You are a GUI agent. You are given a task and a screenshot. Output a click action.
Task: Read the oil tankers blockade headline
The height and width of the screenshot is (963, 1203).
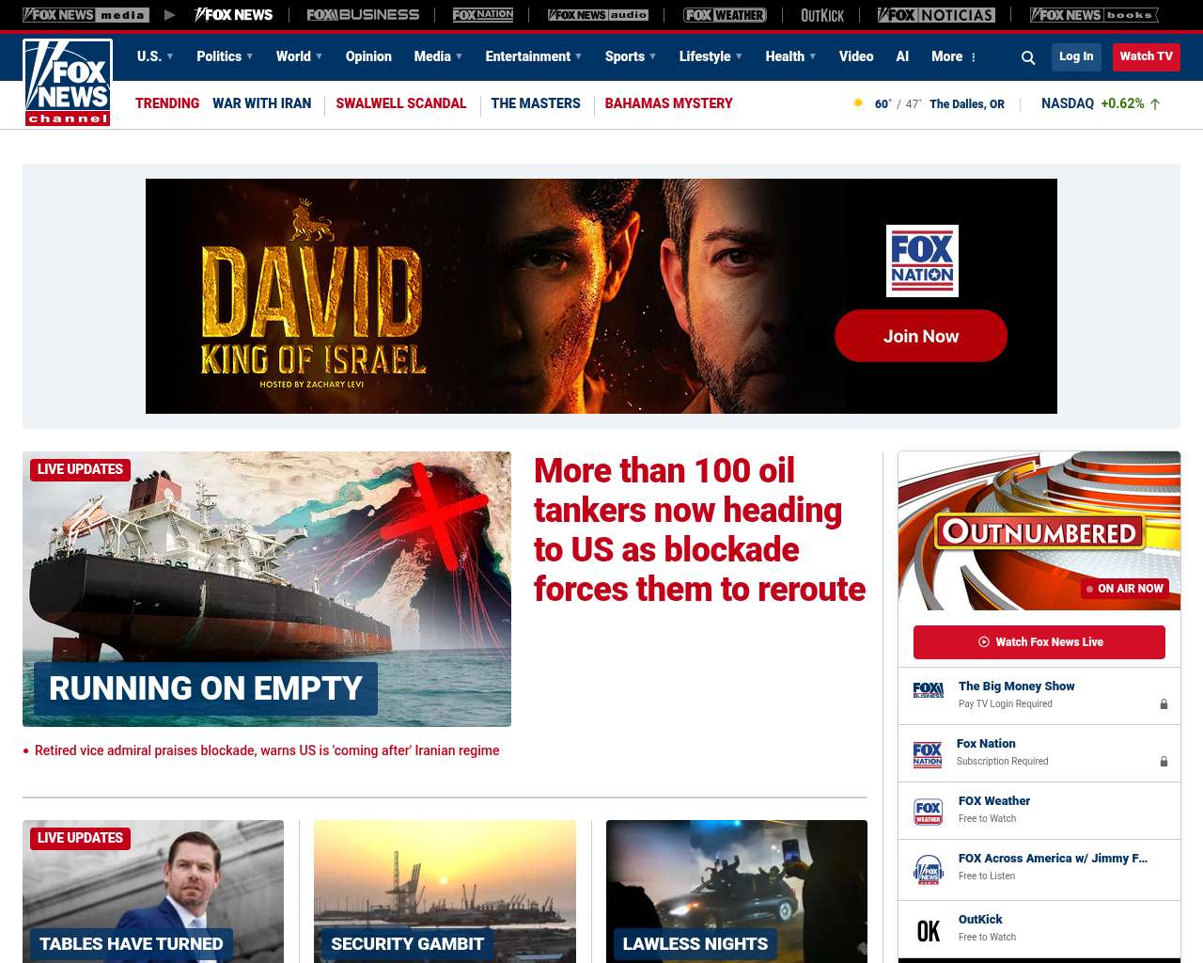point(700,529)
